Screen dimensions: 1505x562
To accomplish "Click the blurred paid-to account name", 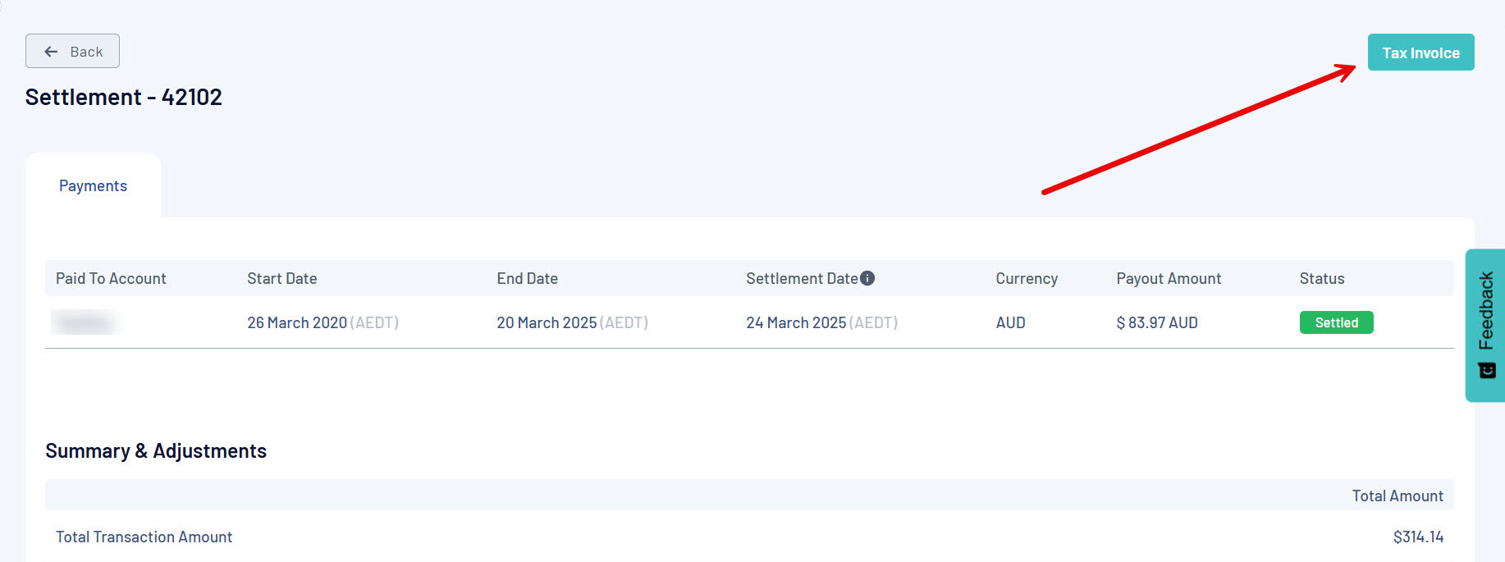I will 85,322.
